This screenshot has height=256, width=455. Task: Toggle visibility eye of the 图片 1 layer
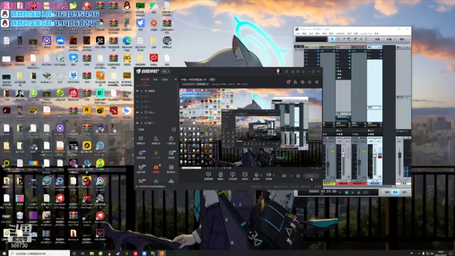tap(138, 123)
